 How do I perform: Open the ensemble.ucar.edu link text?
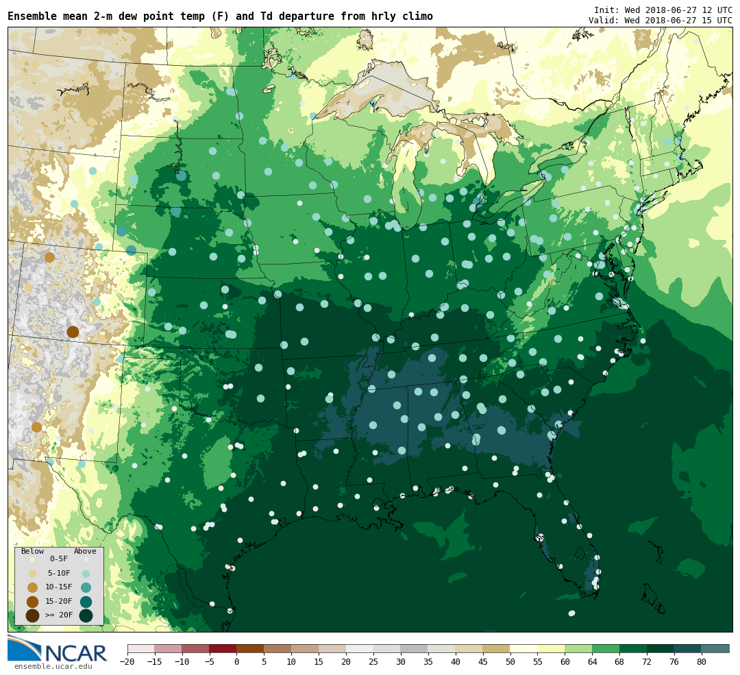[53, 666]
